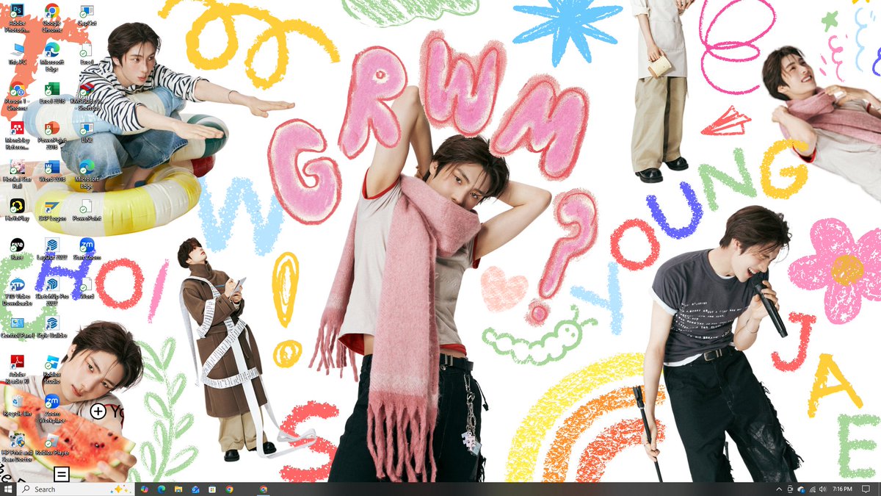The image size is (881, 496).
Task: Select the This PC desktop icon
Action: click(16, 55)
